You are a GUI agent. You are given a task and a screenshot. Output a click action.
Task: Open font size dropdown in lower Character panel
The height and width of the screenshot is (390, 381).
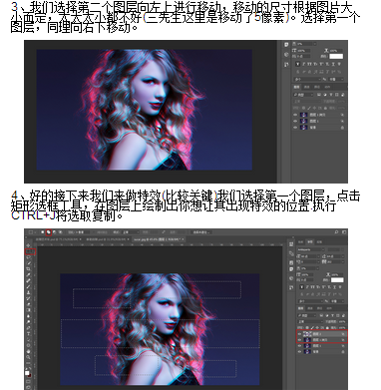[x=310, y=256]
